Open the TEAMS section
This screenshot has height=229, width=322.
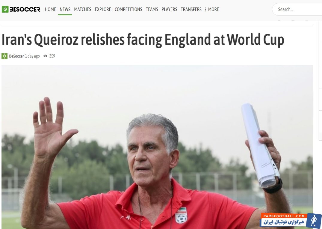coord(152,10)
